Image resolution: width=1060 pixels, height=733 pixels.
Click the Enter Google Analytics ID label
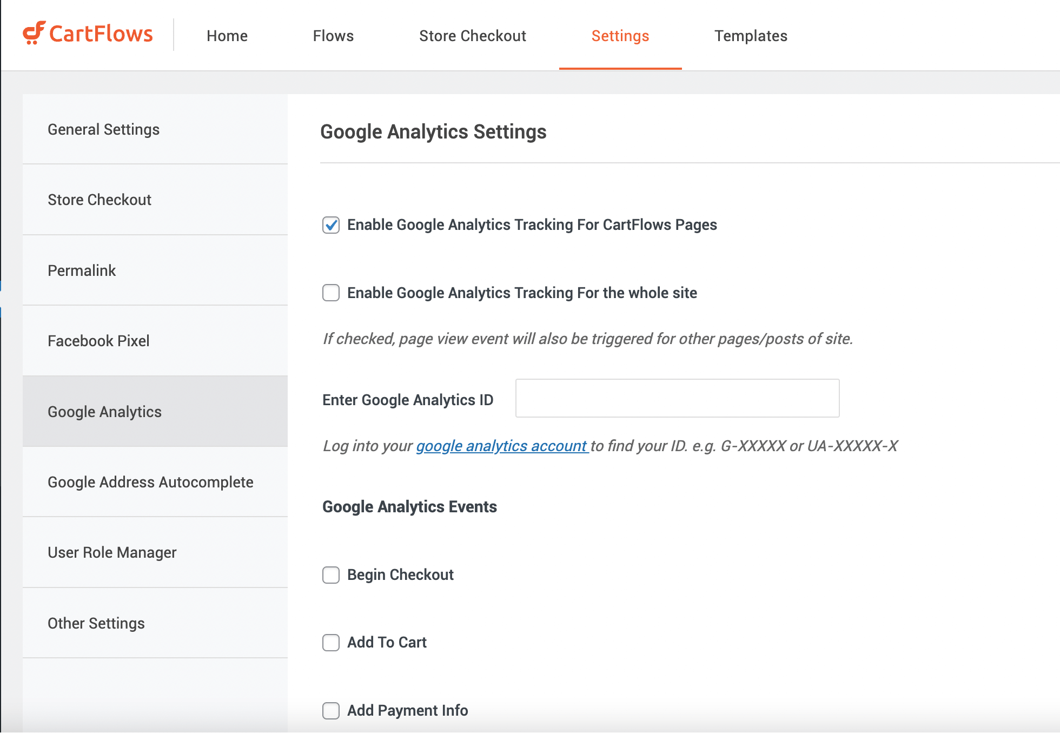click(x=408, y=400)
